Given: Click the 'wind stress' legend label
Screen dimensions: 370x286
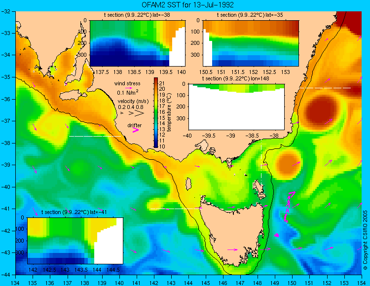Looking at the screenshot, I should point(127,83).
